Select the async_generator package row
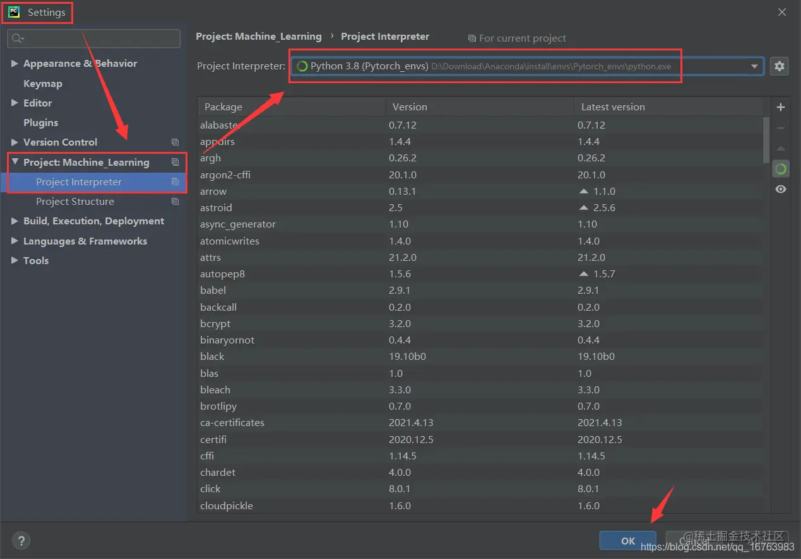The width and height of the screenshot is (801, 559). 480,224
